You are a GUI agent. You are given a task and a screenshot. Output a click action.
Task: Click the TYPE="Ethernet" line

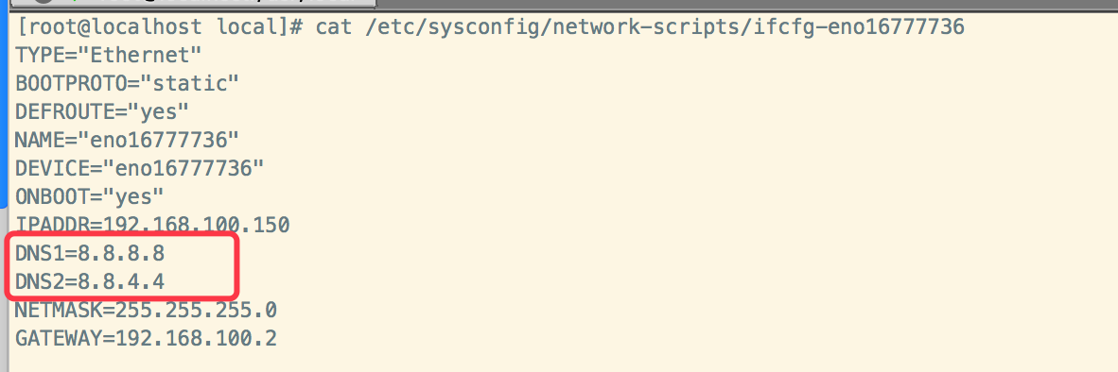click(109, 55)
